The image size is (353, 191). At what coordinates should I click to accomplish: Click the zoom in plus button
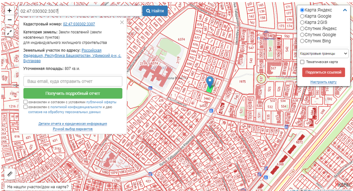[10, 11]
